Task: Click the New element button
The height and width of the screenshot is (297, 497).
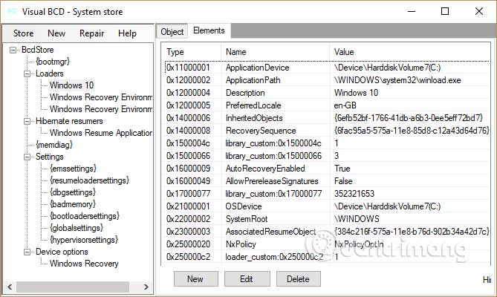Action: click(195, 279)
